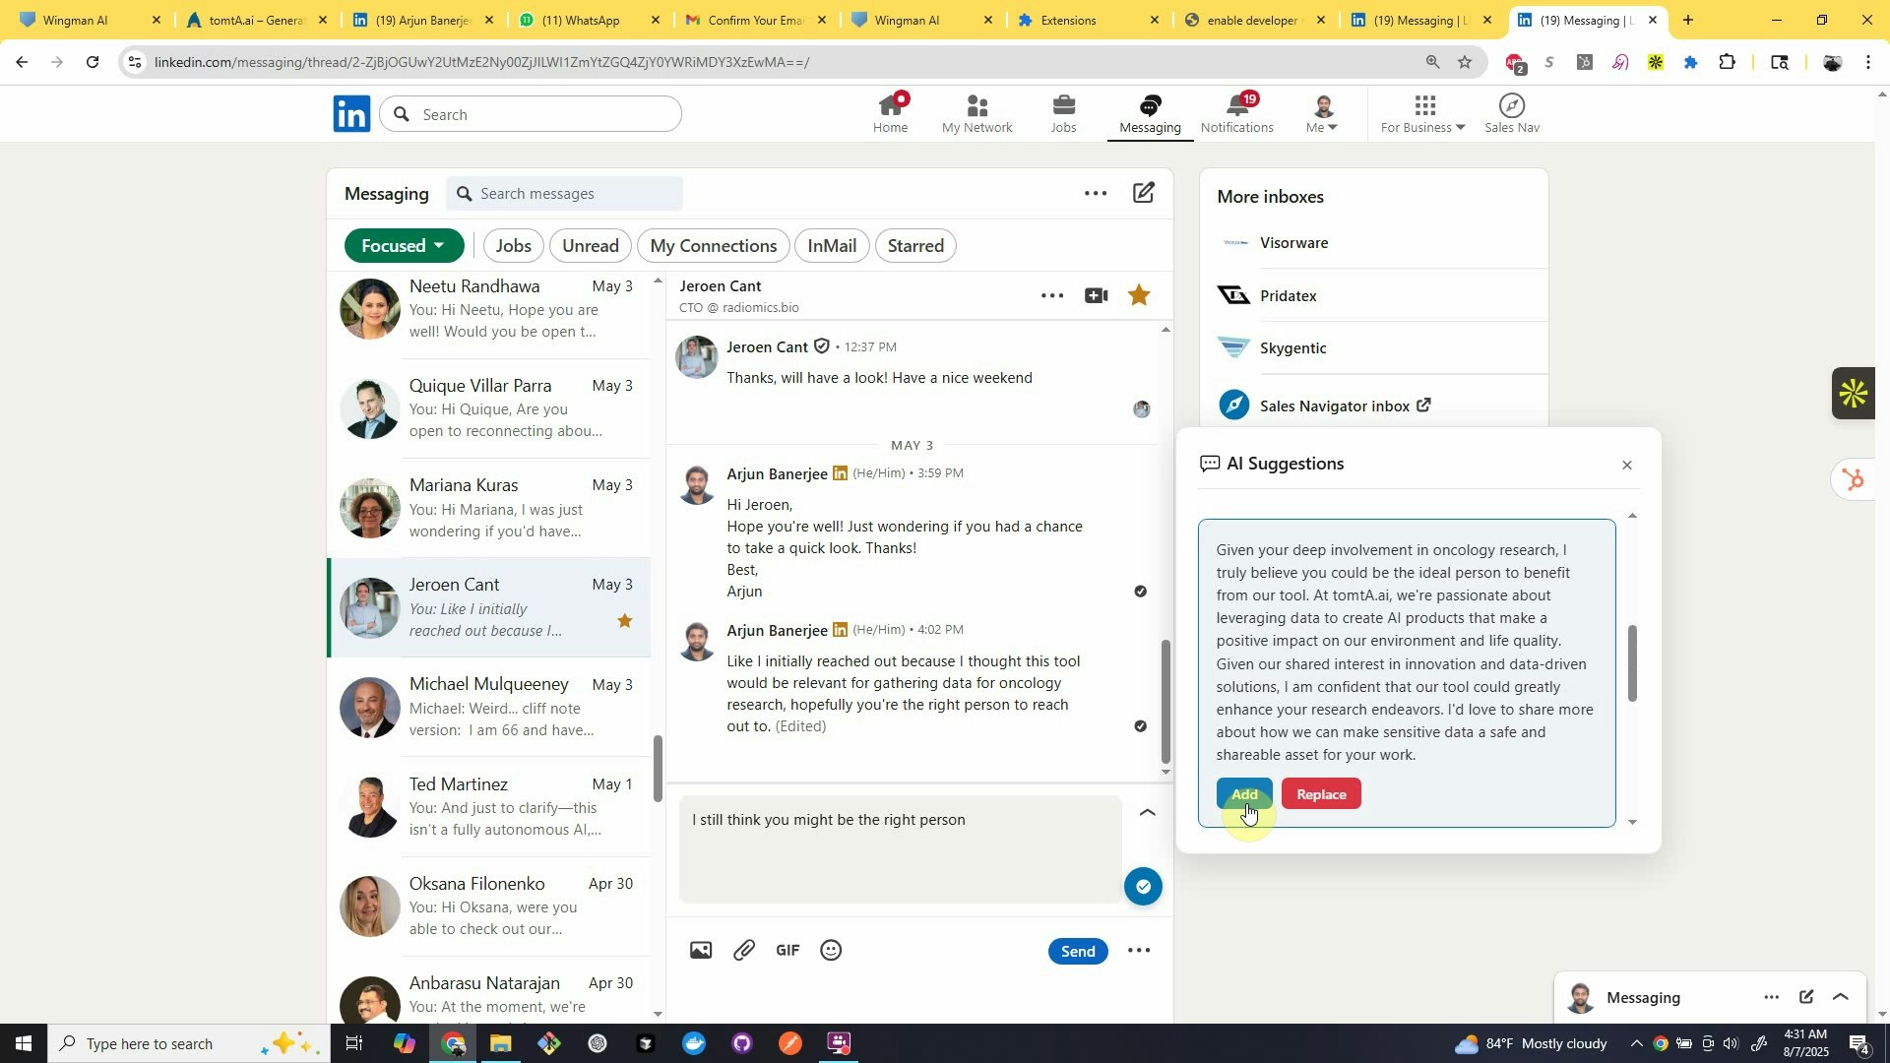The width and height of the screenshot is (1890, 1063).
Task: Close the AI Suggestions panel
Action: (x=1627, y=466)
